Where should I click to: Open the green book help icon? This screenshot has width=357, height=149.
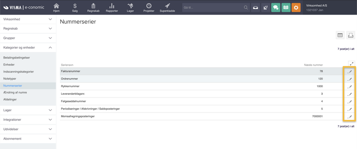click(286, 8)
